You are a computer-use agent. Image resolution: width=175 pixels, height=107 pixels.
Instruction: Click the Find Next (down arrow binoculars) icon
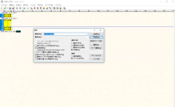34,8
